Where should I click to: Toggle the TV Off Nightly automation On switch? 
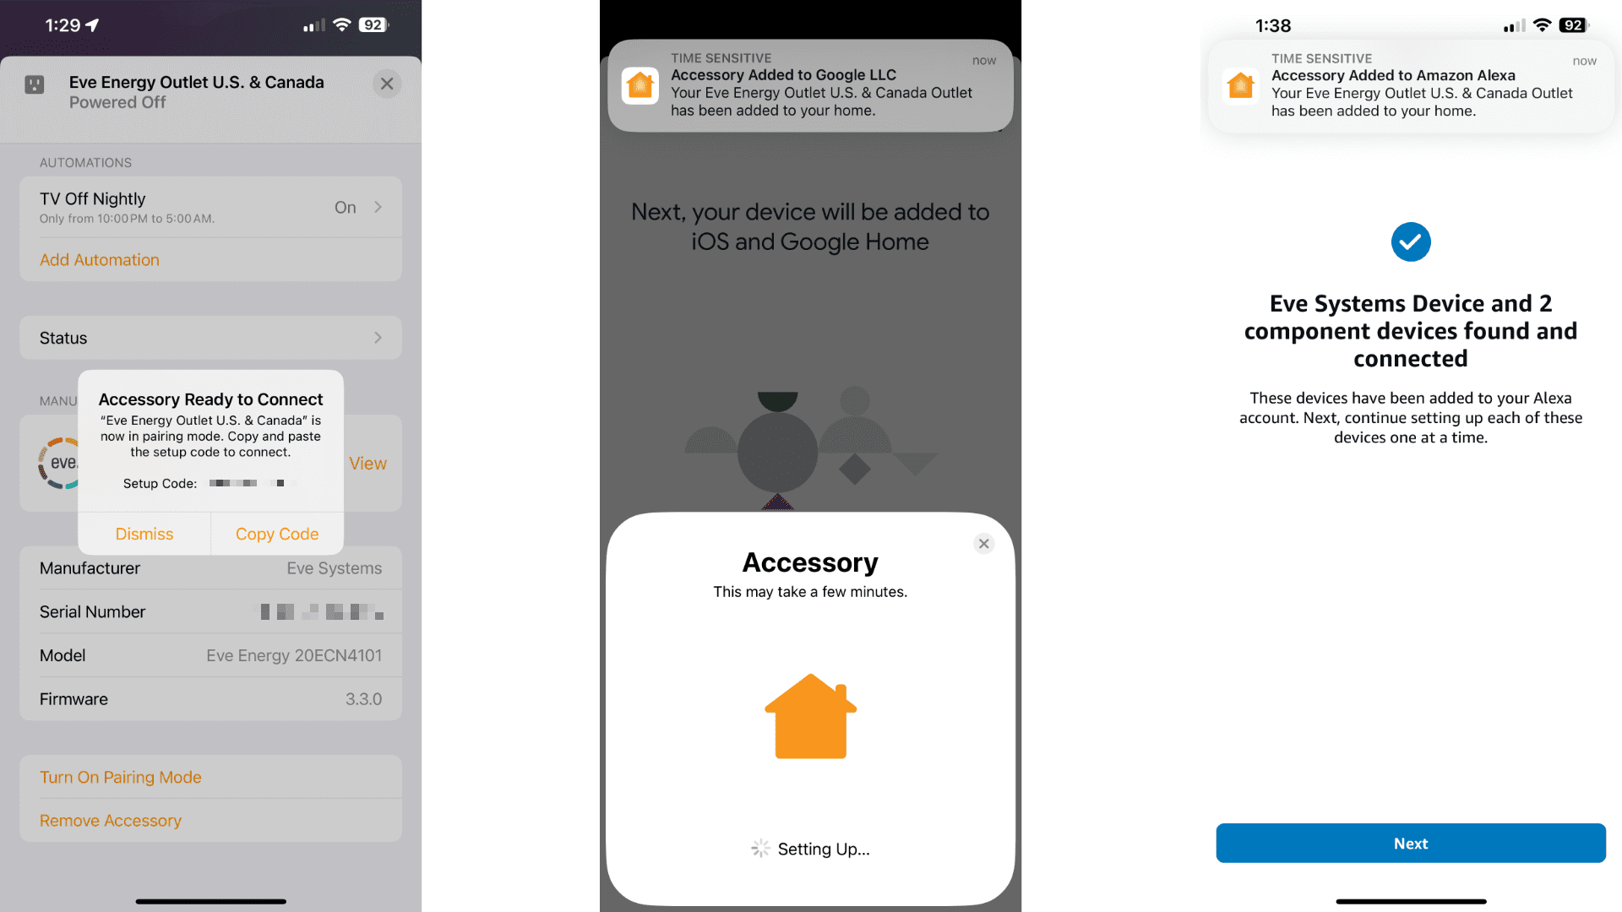346,204
